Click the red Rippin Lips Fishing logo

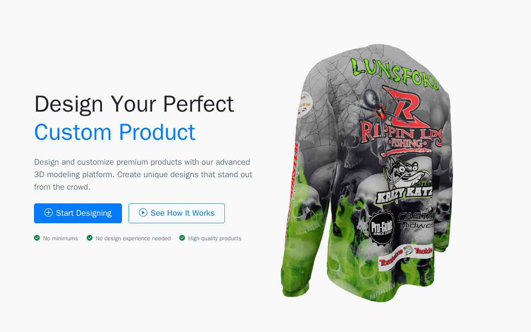point(402,120)
